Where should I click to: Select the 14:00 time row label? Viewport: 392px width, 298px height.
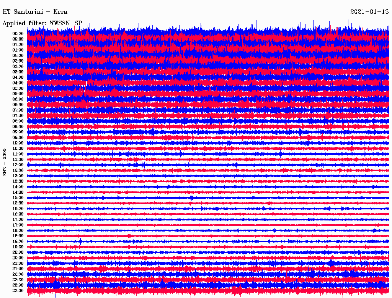[18, 187]
